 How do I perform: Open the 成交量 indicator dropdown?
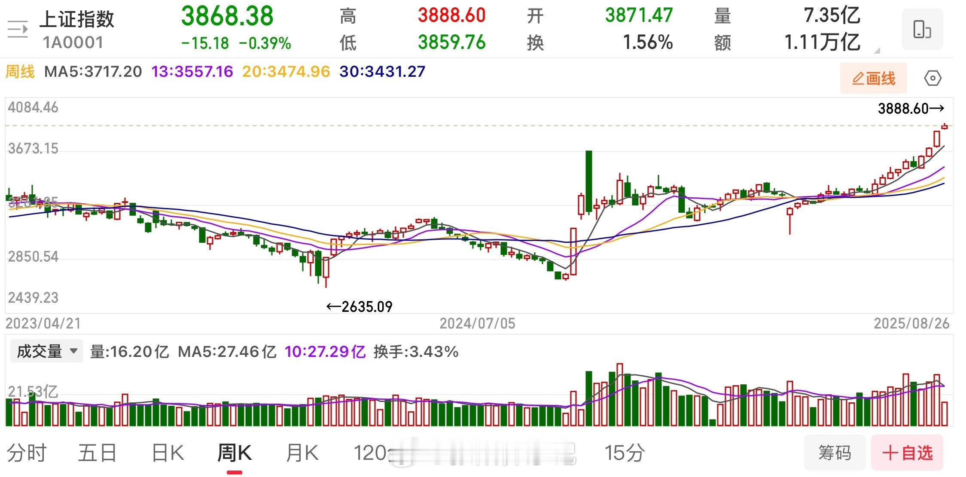[x=46, y=351]
